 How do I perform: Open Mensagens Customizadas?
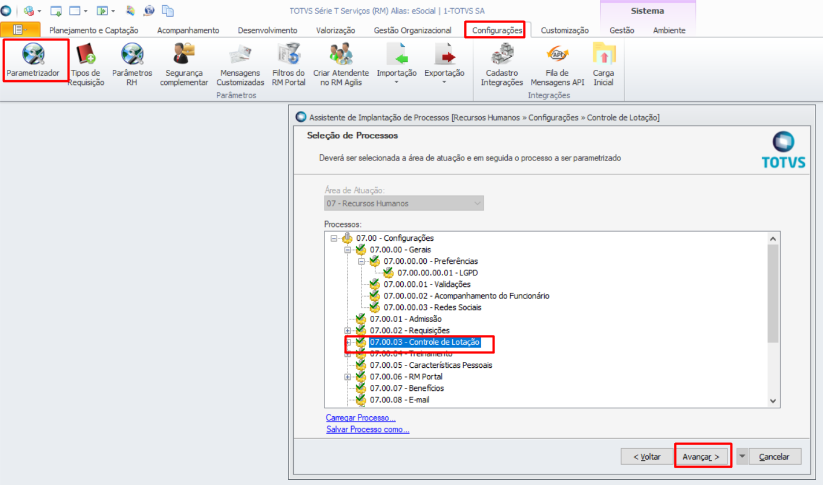click(x=240, y=64)
